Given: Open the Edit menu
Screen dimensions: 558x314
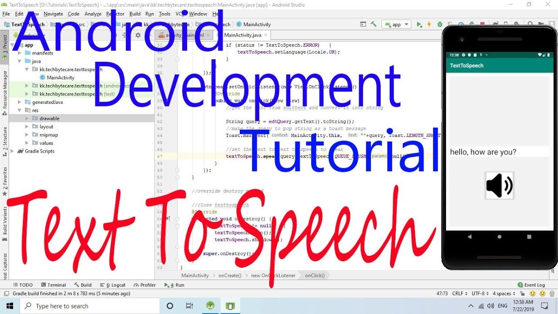Looking at the screenshot, I should click(x=19, y=14).
